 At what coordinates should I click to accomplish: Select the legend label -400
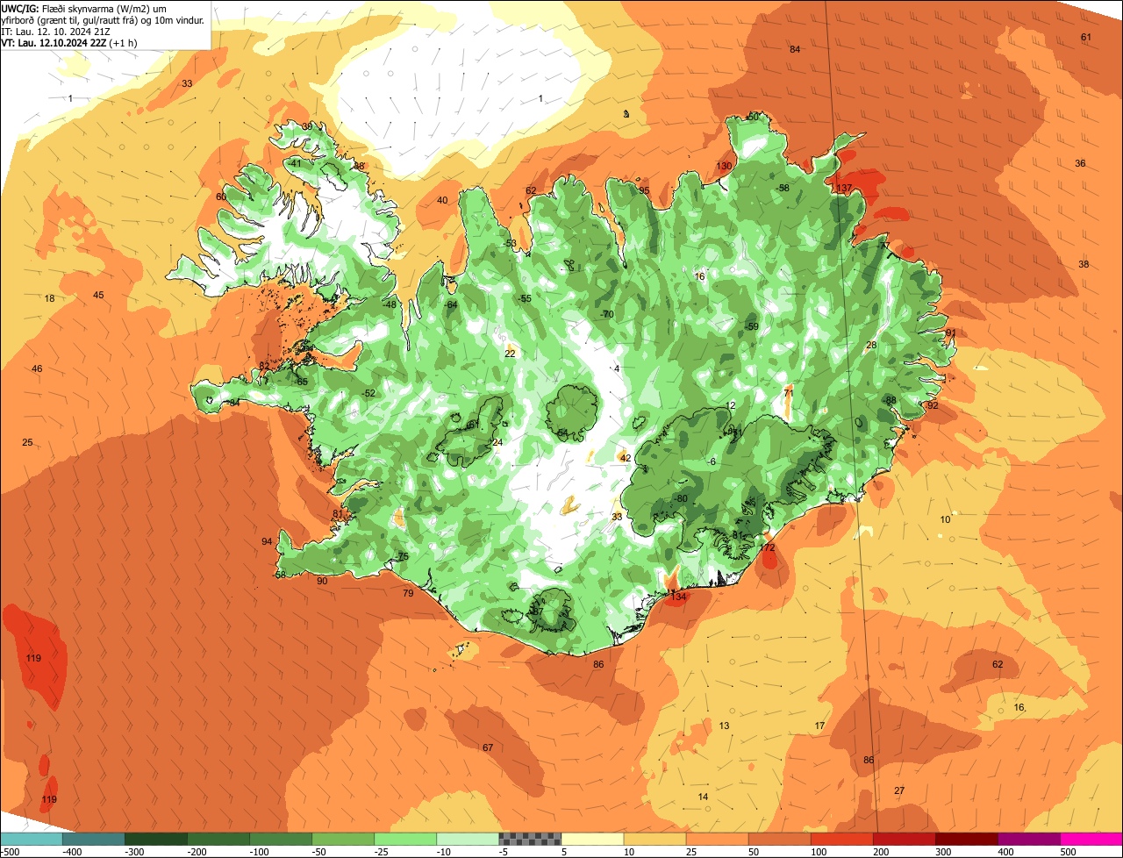(x=72, y=851)
